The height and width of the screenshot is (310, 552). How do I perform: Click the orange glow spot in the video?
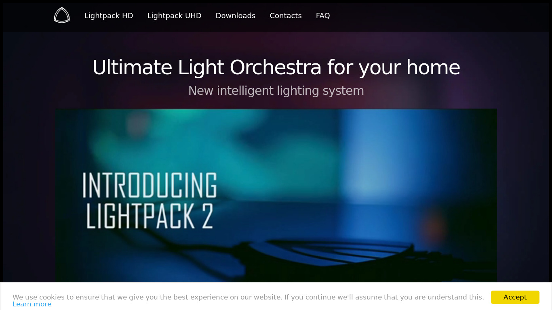tap(434, 227)
